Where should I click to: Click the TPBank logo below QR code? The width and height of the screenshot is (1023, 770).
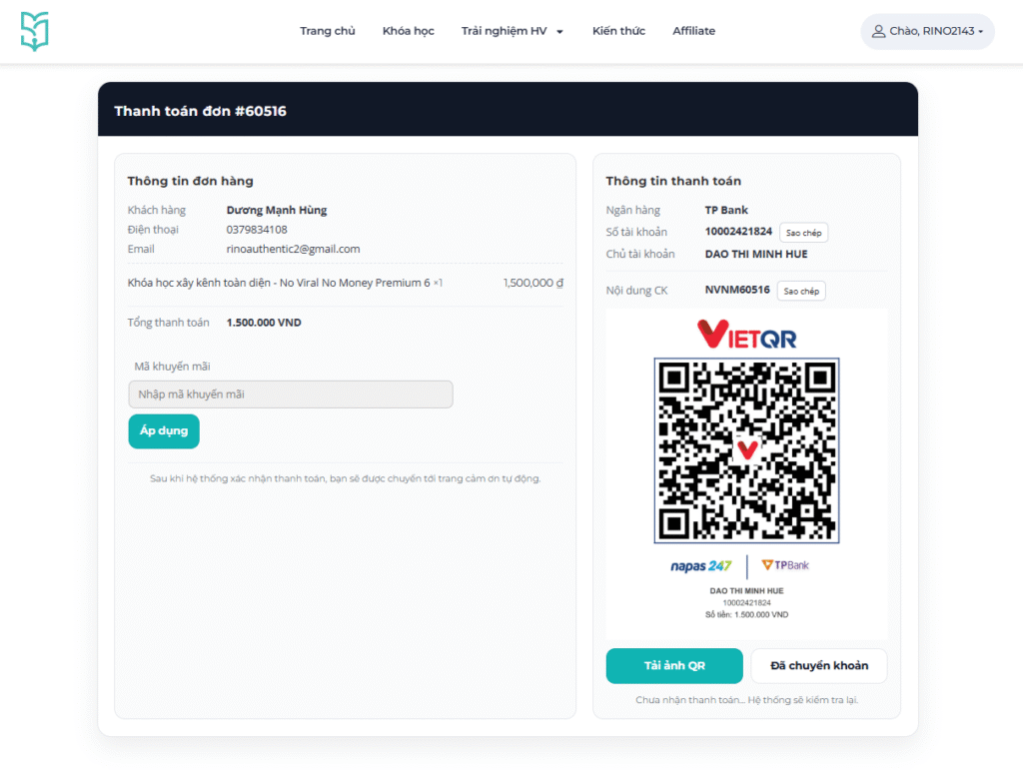pyautogui.click(x=785, y=565)
